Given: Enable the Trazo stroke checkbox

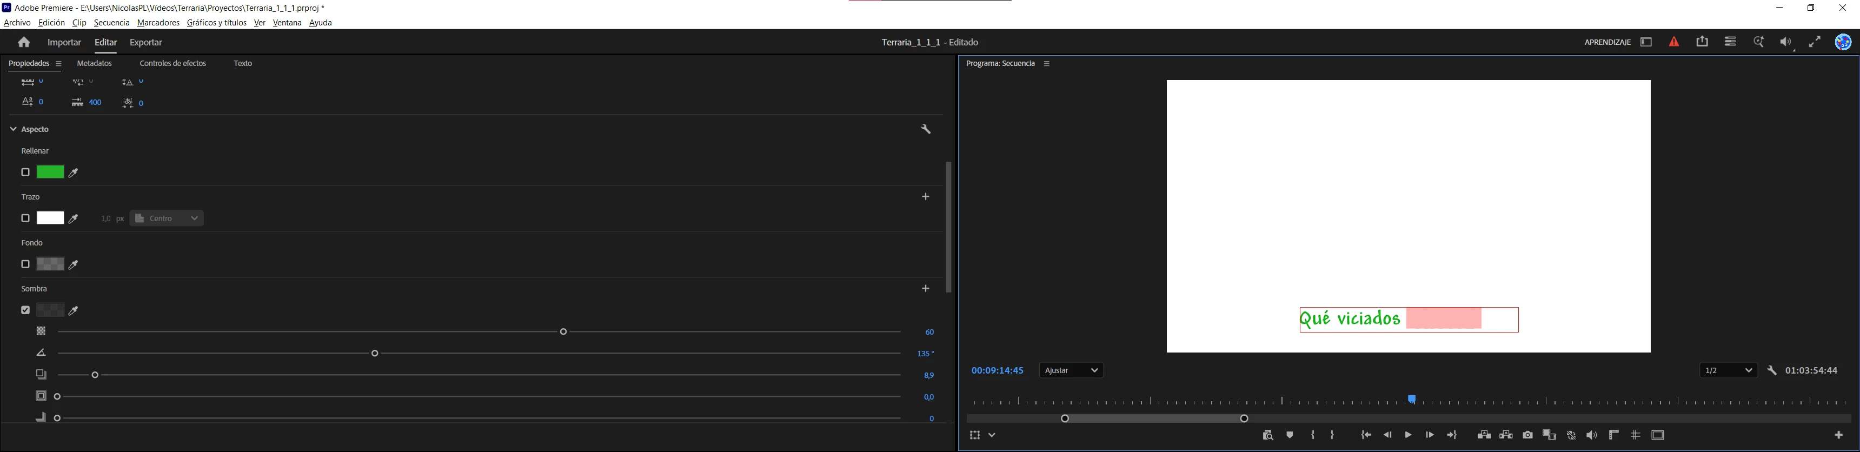Looking at the screenshot, I should pos(25,219).
